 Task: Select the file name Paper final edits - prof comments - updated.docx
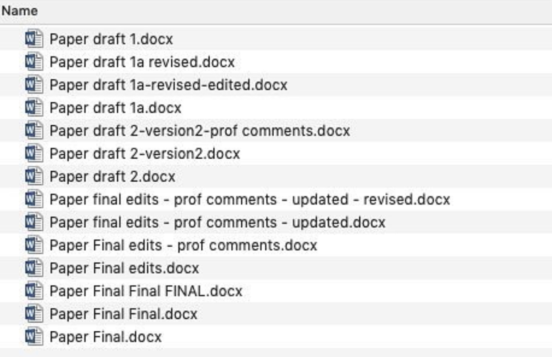point(217,222)
